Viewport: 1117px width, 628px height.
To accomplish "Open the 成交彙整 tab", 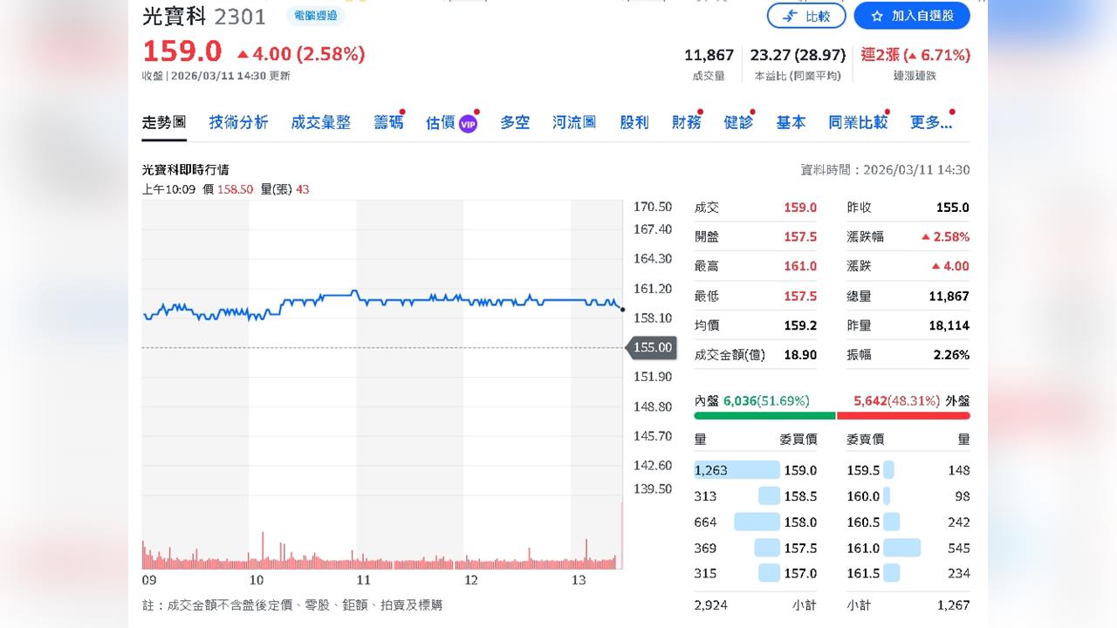I will (320, 122).
